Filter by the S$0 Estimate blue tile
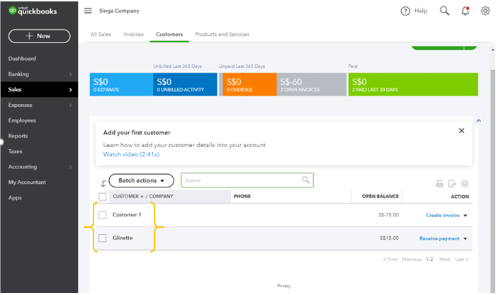This screenshot has width=496, height=295. tap(121, 84)
